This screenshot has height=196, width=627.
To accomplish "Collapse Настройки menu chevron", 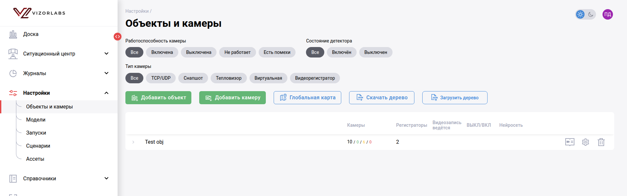I will point(106,93).
